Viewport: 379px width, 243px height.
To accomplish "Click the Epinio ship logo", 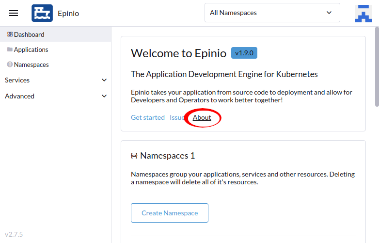I will tap(42, 13).
